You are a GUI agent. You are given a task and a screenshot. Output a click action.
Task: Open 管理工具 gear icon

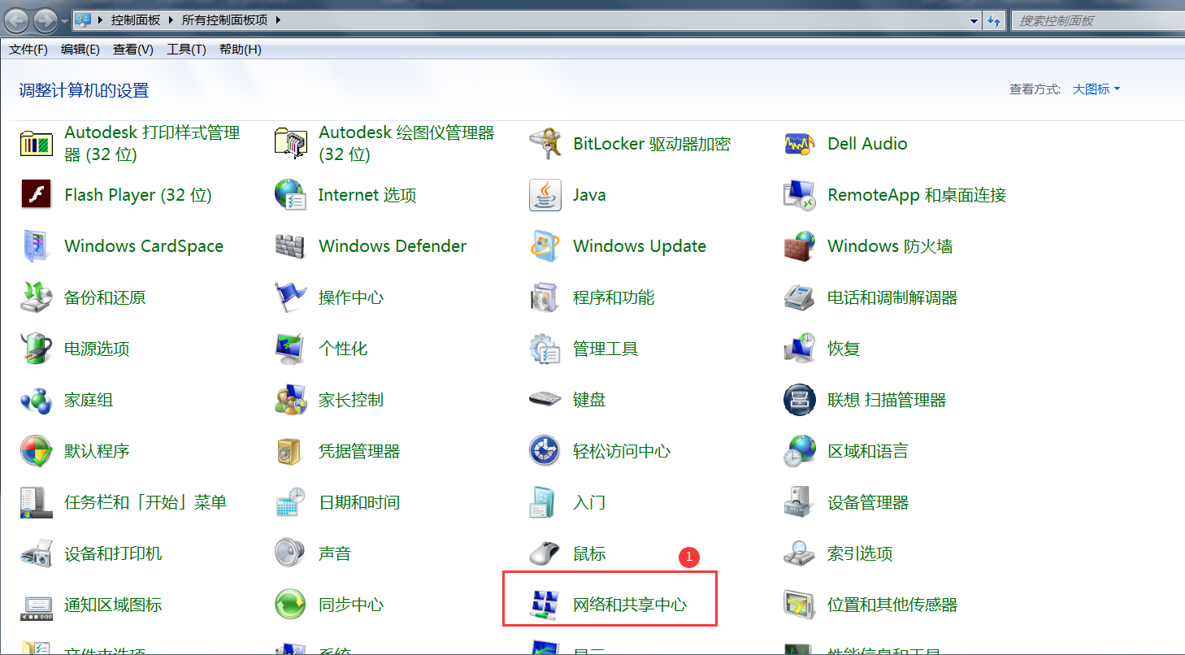[545, 349]
